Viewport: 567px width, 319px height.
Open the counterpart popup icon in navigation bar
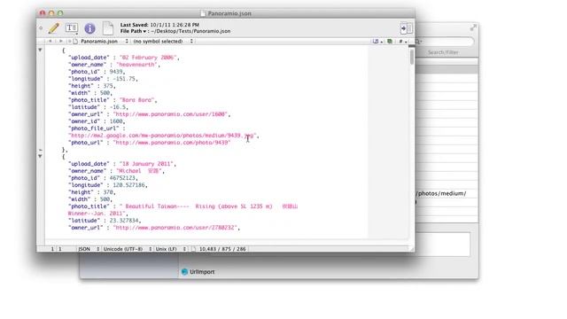click(377, 42)
